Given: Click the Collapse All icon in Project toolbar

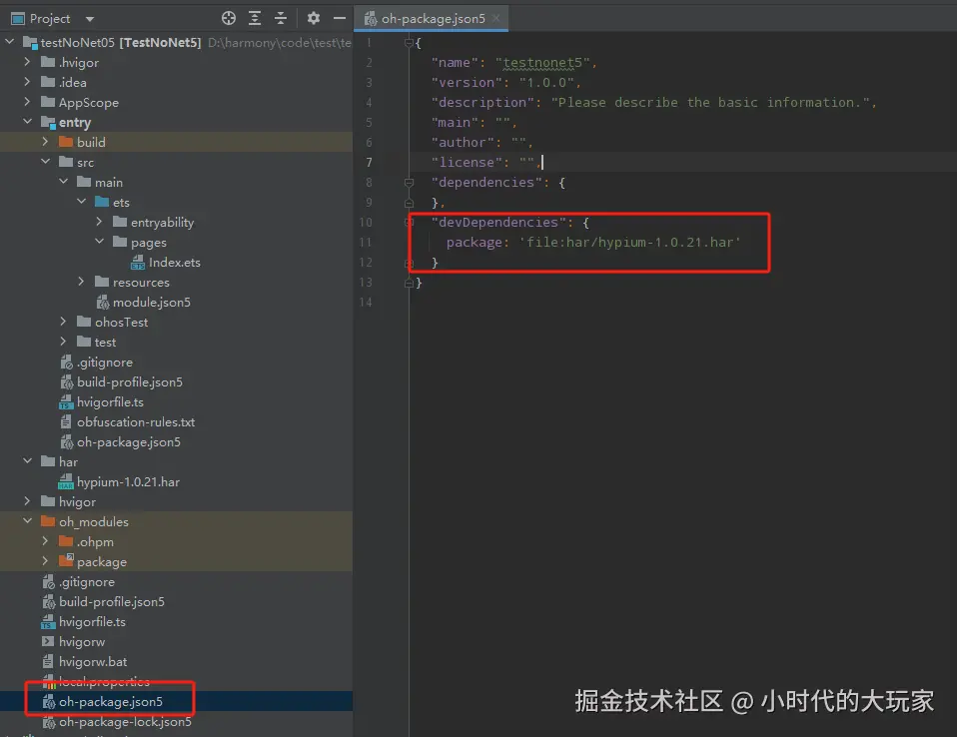Looking at the screenshot, I should 278,18.
